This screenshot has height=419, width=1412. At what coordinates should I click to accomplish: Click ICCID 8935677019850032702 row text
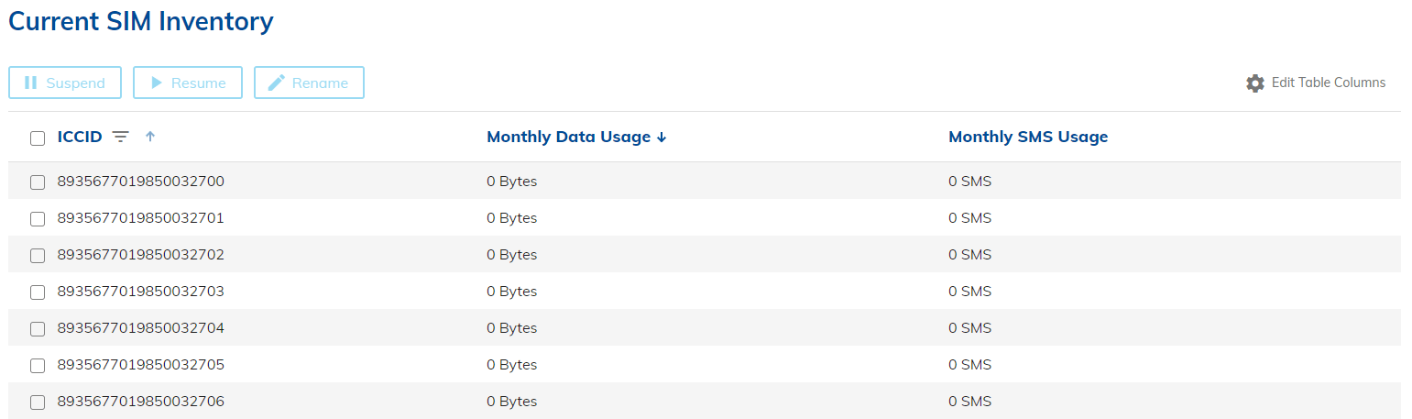140,255
